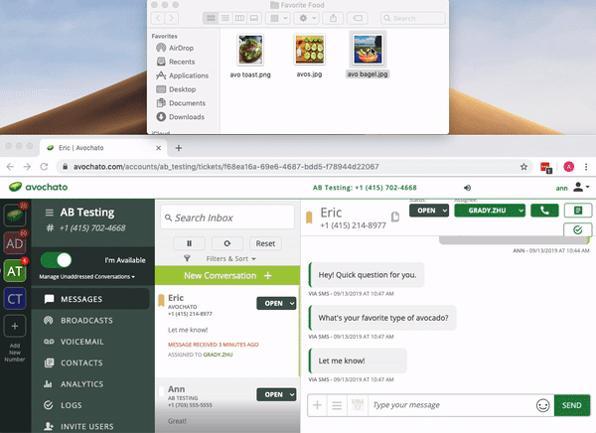Click the plus attachment icon beside message field
Screen dimensions: 596x433
317,405
